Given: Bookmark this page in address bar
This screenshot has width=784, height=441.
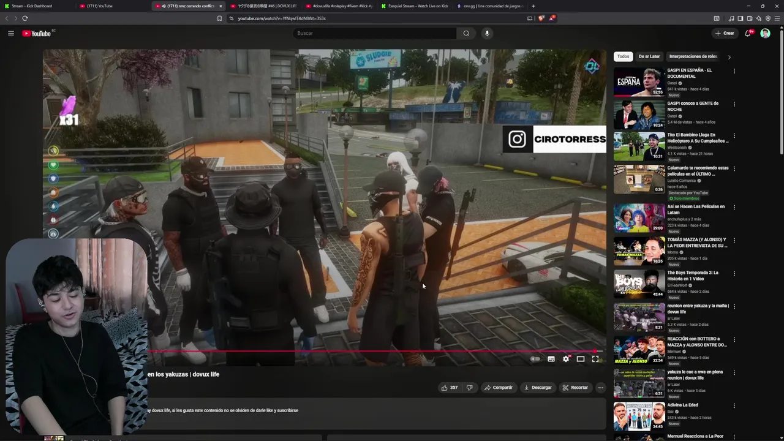Looking at the screenshot, I should click(219, 18).
